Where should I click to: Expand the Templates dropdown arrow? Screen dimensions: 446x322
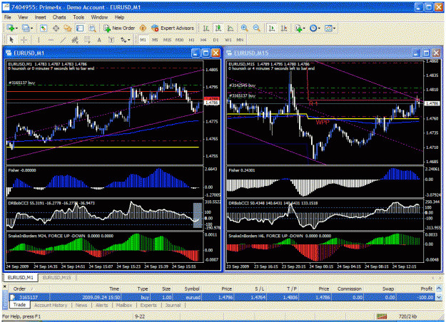(x=334, y=28)
